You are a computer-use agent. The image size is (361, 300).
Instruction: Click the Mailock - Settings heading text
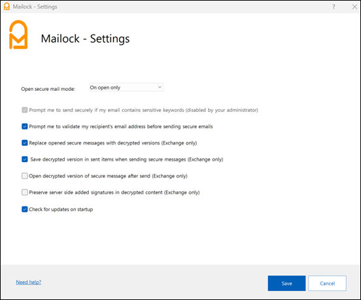pyautogui.click(x=85, y=39)
